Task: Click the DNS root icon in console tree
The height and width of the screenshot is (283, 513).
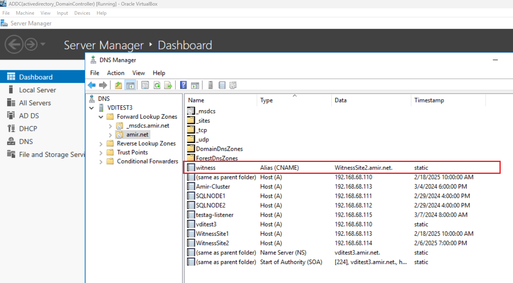Action: (x=92, y=98)
